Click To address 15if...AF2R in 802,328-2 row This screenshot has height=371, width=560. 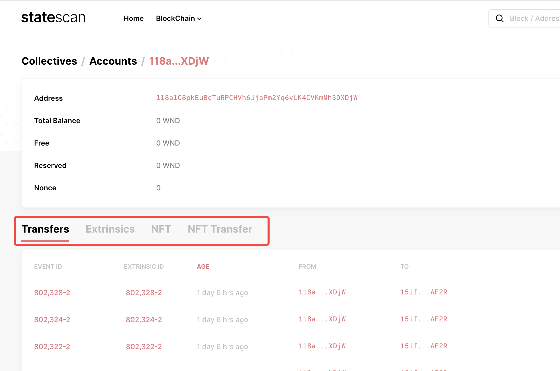(x=424, y=292)
